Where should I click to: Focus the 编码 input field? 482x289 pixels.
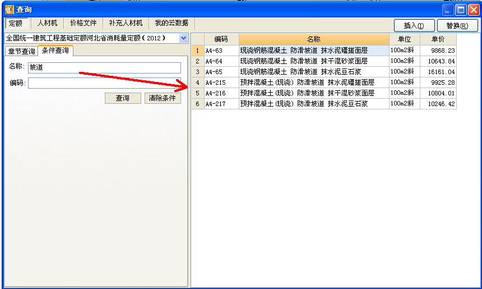(104, 83)
